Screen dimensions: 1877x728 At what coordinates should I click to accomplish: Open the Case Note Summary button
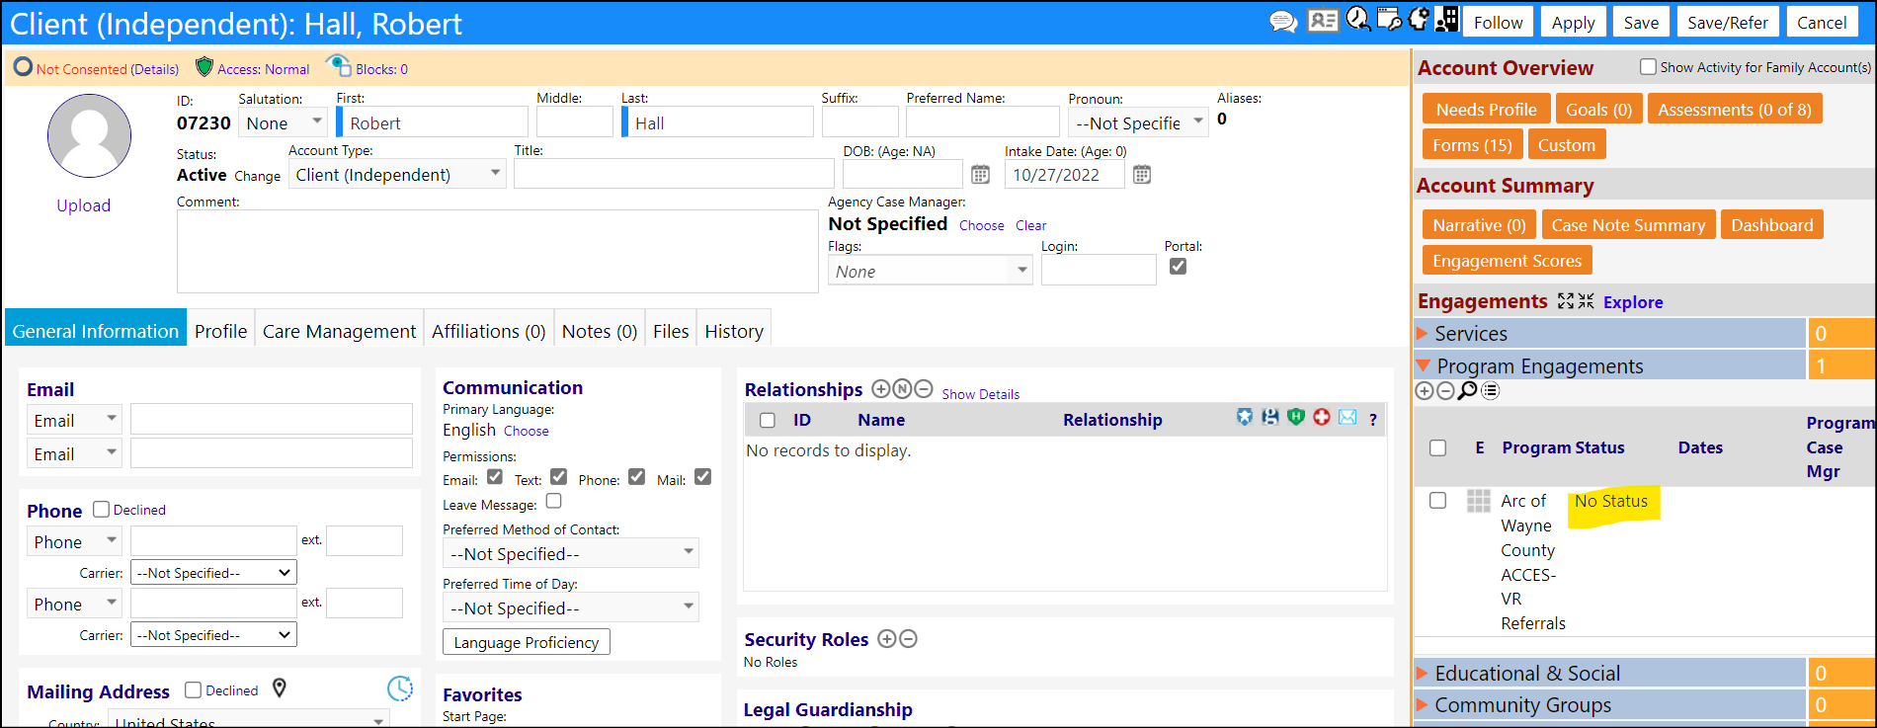coord(1628,224)
